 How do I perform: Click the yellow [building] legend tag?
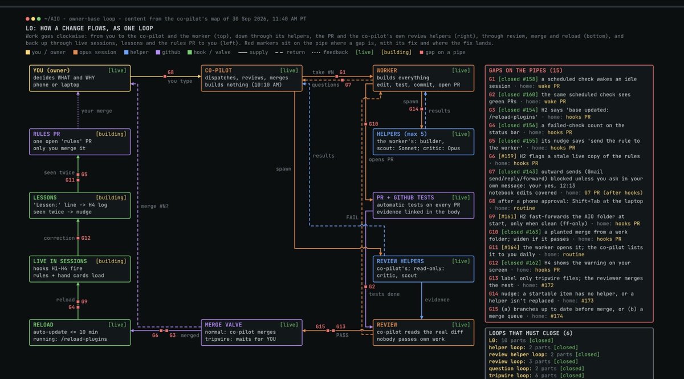(x=397, y=53)
